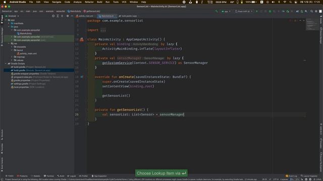The image size is (323, 181).
Task: Click the override gutter icon beside onCreate
Action: click(82, 77)
